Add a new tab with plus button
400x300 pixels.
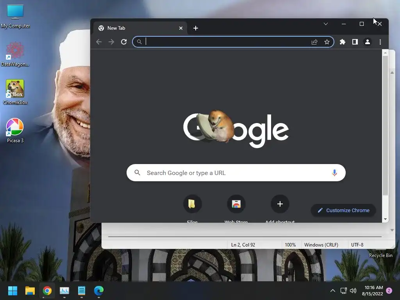(196, 28)
